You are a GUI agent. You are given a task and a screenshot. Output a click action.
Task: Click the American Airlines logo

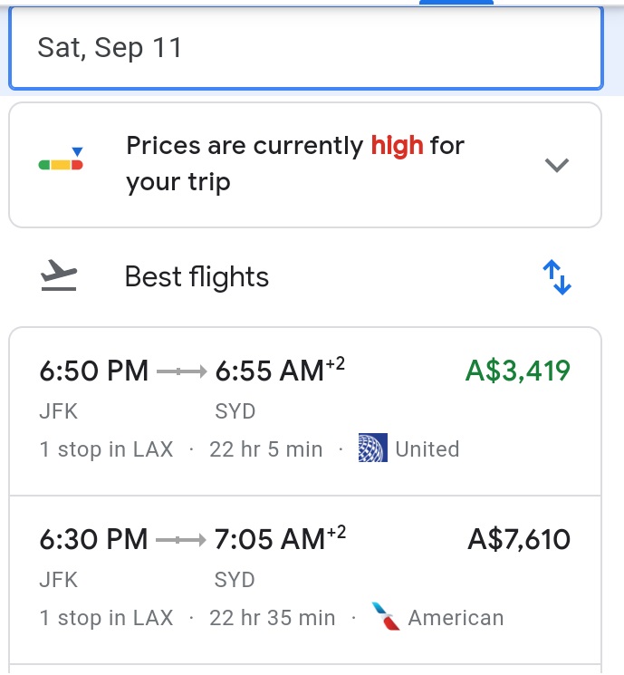click(x=386, y=618)
